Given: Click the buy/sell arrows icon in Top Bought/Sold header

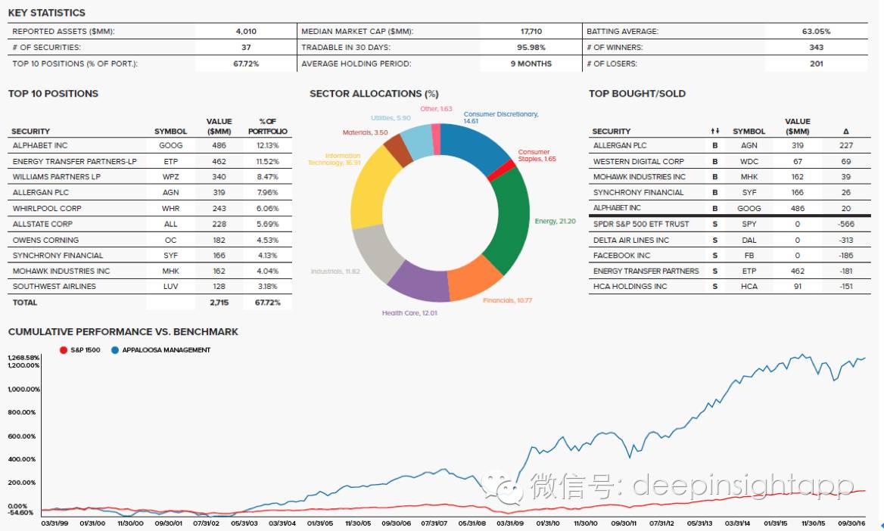Looking at the screenshot, I should coord(714,132).
